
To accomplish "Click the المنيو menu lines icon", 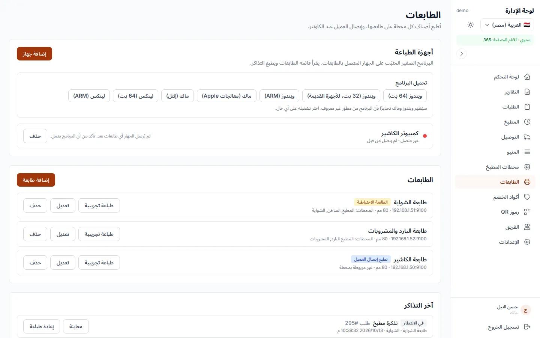I will point(527,152).
